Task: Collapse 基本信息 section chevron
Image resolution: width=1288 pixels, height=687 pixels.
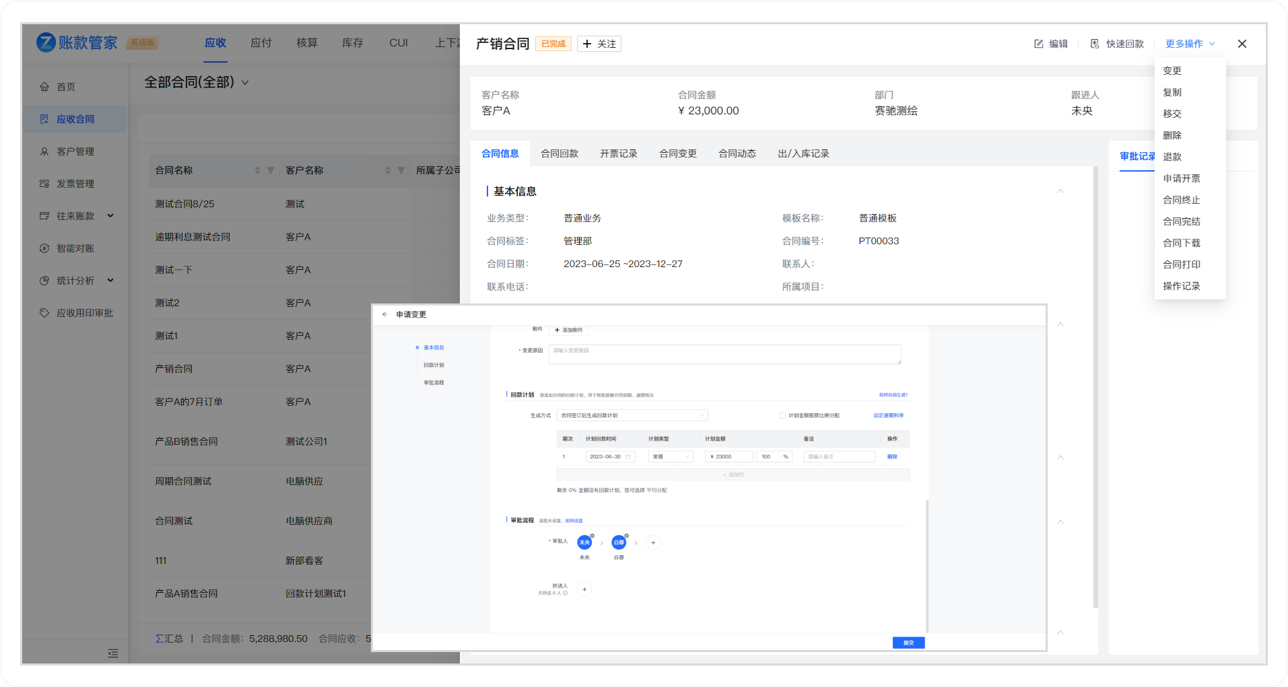Action: 1060,191
